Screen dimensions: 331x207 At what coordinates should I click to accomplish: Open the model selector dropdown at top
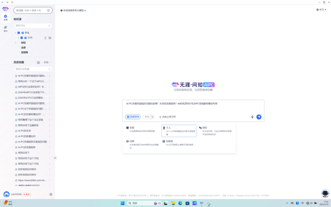click(x=73, y=10)
